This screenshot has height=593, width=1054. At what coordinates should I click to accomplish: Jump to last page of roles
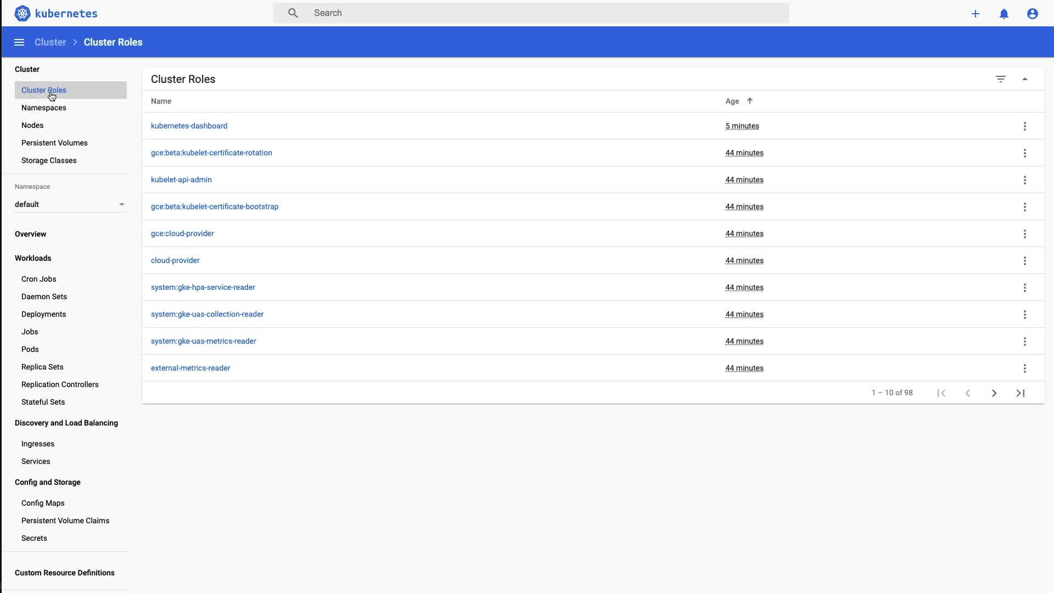pyautogui.click(x=1021, y=393)
